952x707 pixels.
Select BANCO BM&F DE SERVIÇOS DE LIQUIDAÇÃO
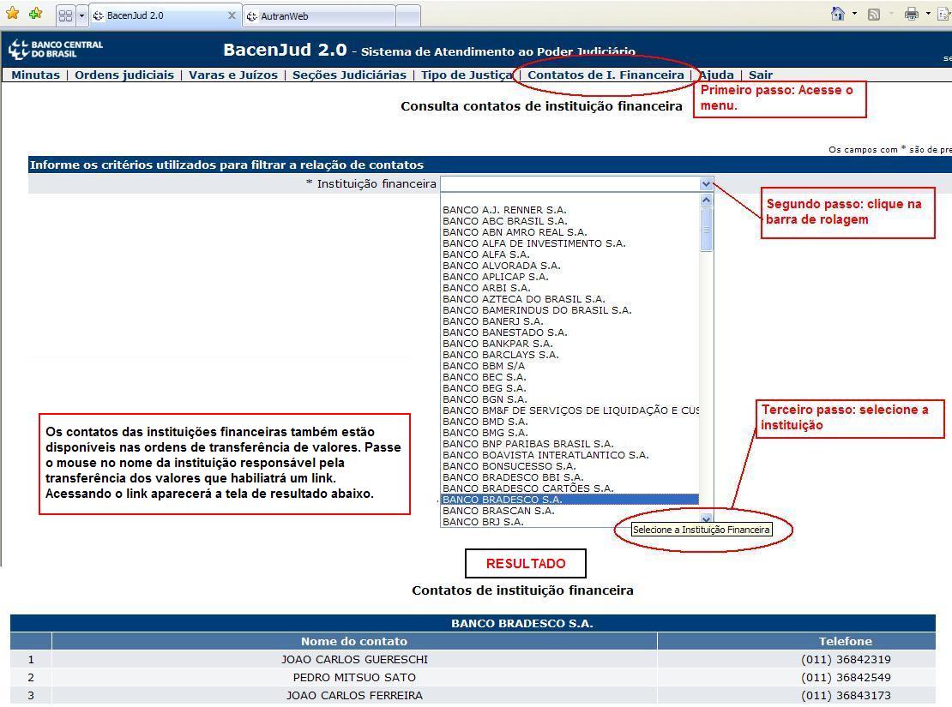coord(570,410)
